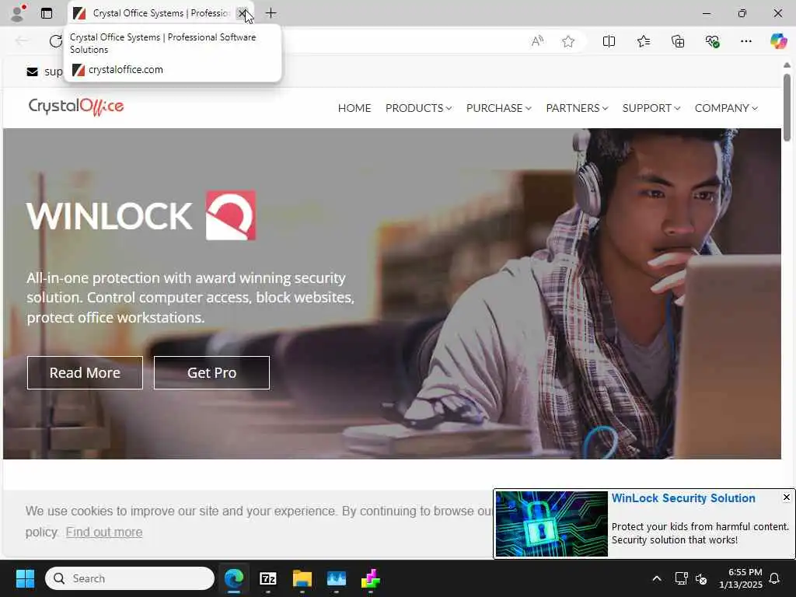Viewport: 796px width, 597px height.
Task: Click the WinLock red logo in banner
Action: [230, 215]
